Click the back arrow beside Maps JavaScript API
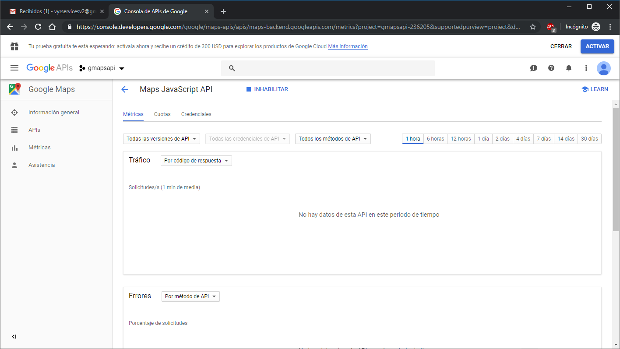 pos(125,89)
